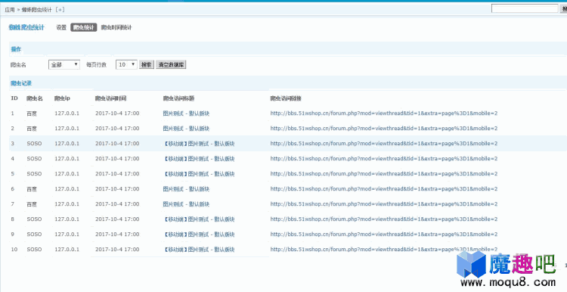Click the [+] link beside 蜘蛛爬虫统计 breadcrumb
The height and width of the screenshot is (292, 567).
pyautogui.click(x=60, y=10)
